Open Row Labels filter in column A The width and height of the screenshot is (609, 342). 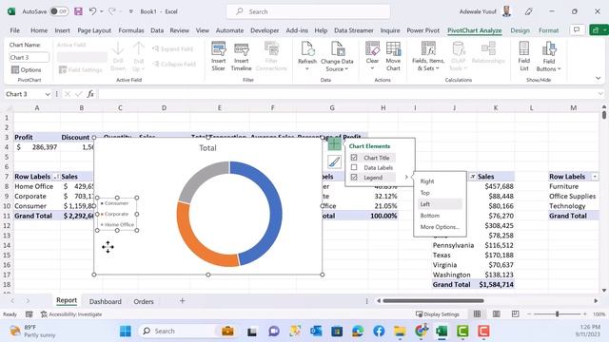56,177
